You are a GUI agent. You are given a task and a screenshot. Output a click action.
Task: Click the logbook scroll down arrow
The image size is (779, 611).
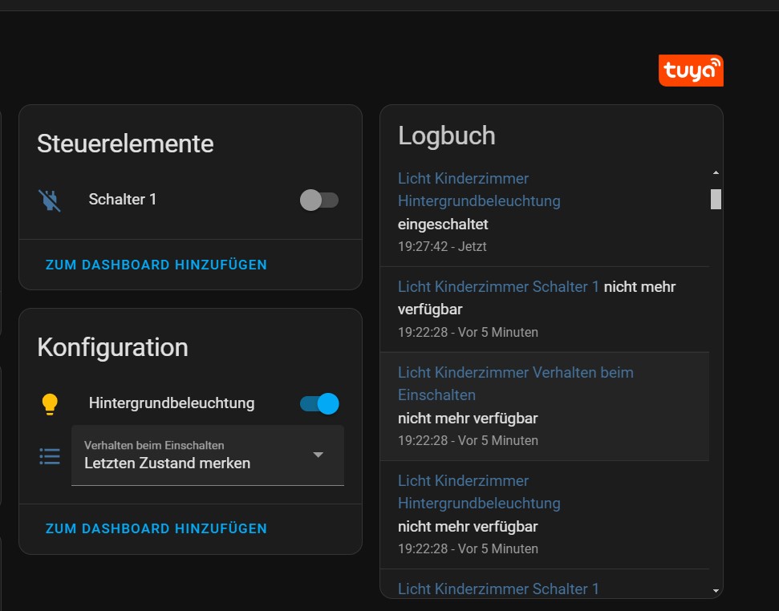tap(716, 591)
